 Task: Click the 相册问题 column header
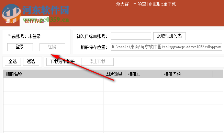click(187, 74)
